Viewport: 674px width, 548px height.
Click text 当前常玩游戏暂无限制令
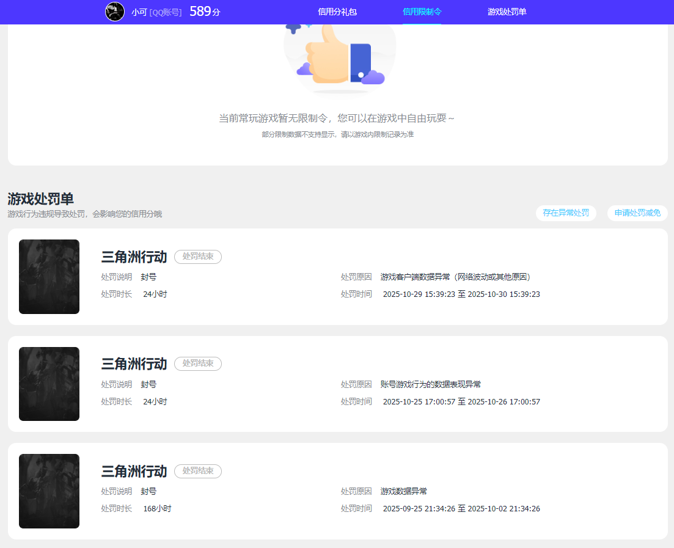273,118
